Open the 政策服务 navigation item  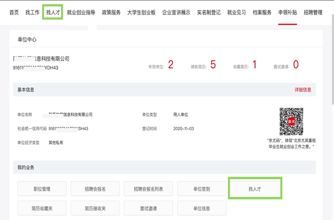coord(111,13)
